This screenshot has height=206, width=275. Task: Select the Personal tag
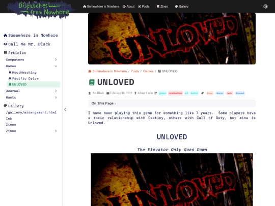[240, 93]
